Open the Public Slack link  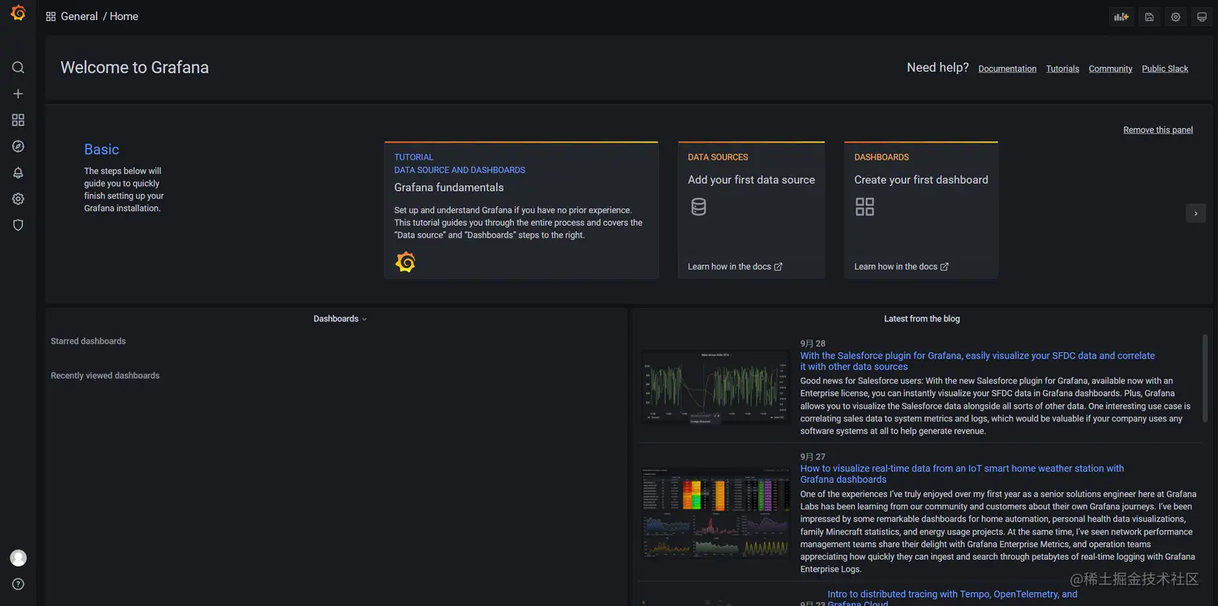coord(1165,69)
